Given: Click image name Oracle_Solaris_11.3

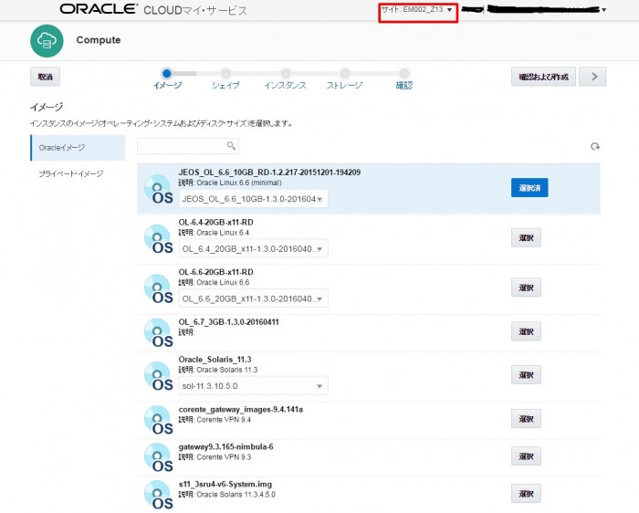Looking at the screenshot, I should (x=215, y=360).
